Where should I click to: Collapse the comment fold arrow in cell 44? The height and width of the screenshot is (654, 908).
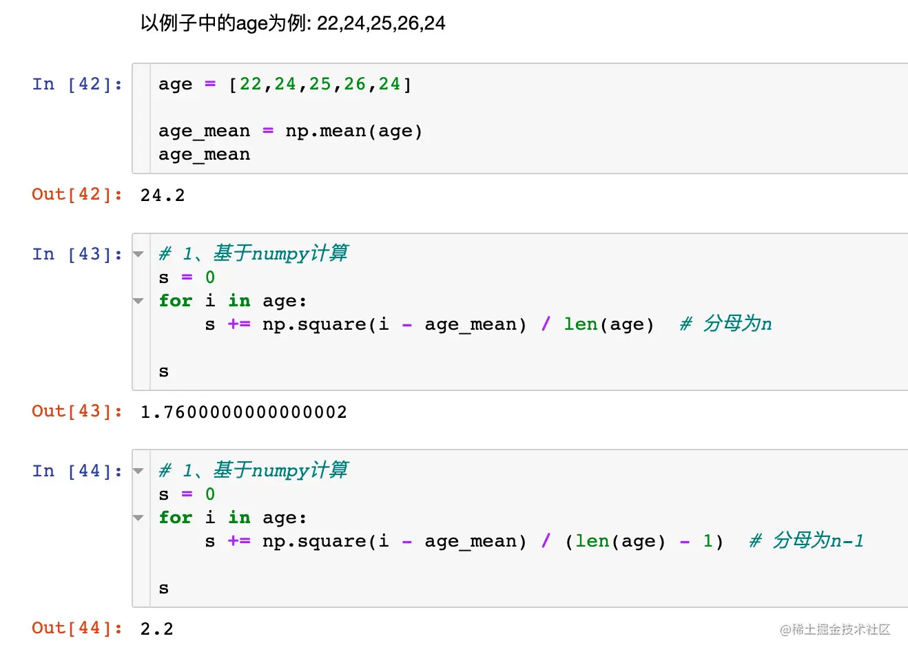(x=138, y=471)
